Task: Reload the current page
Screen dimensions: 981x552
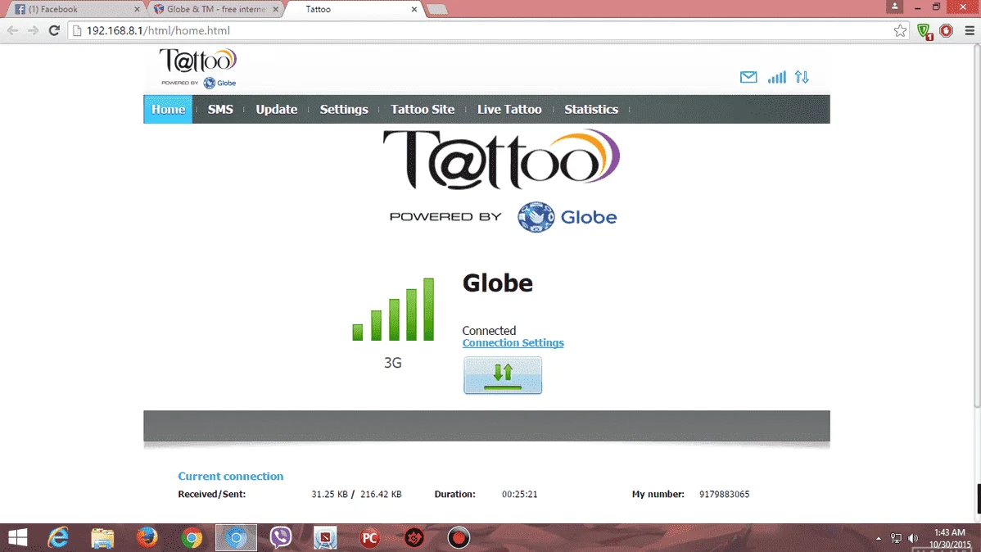Action: point(54,30)
